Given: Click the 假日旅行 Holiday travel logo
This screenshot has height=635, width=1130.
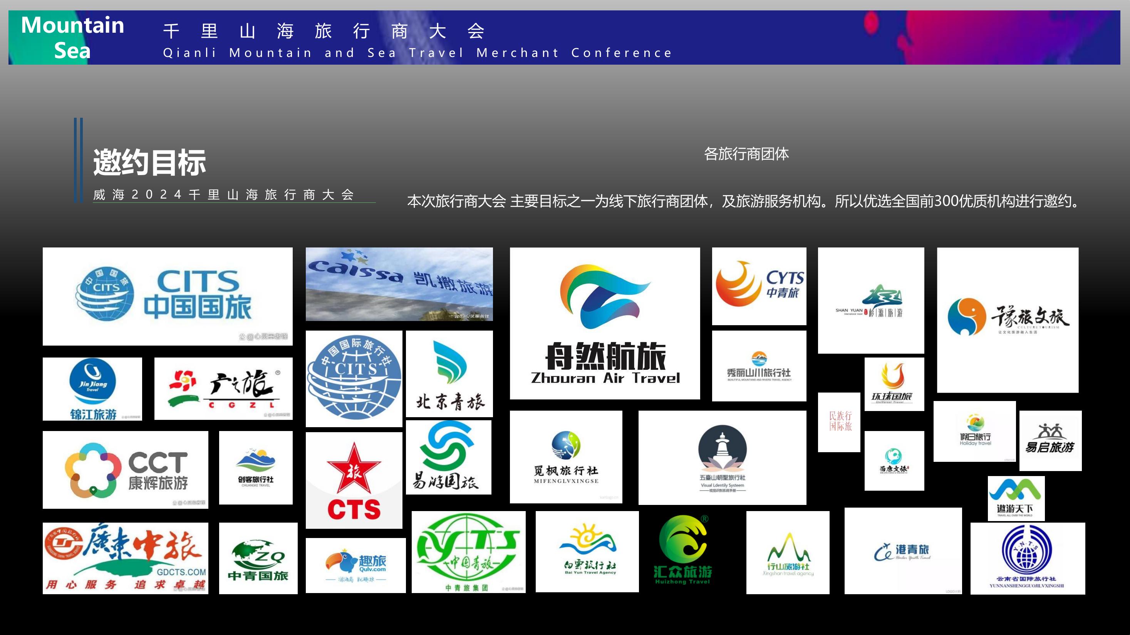Looking at the screenshot, I should 975,431.
